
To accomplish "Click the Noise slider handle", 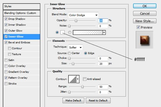I will (69, 26).
